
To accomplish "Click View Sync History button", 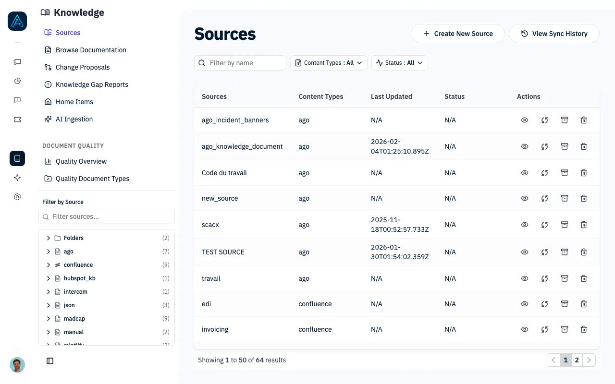I will click(x=554, y=34).
